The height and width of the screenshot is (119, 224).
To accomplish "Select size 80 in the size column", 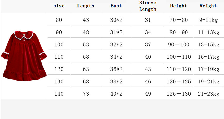I will point(59,20).
